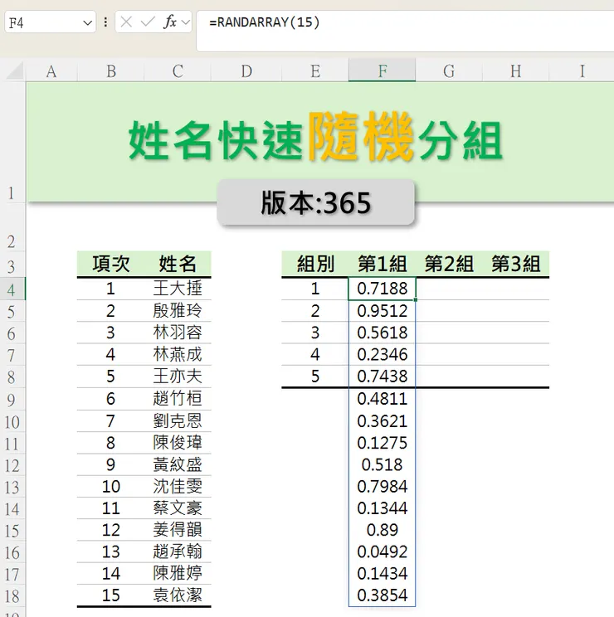Click the cell with value 0.3854
This screenshot has height=617, width=614.
point(383,595)
